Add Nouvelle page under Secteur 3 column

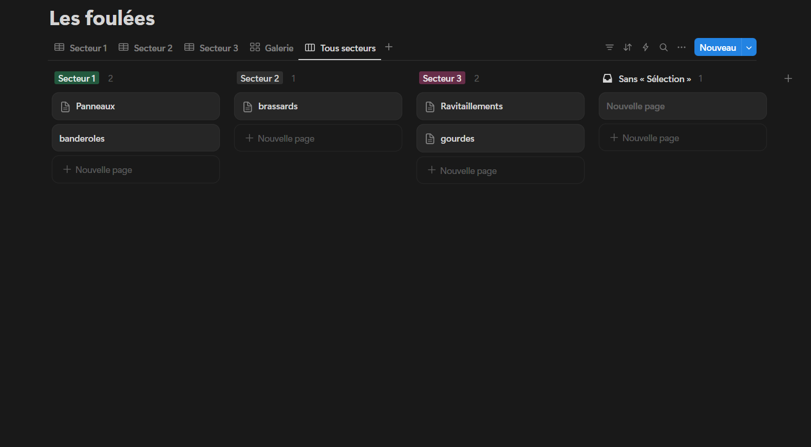tap(500, 170)
